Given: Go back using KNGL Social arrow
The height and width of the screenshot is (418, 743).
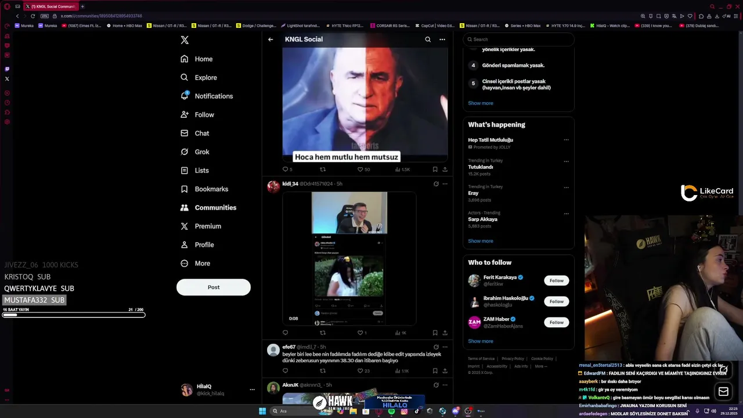Looking at the screenshot, I should 270,39.
